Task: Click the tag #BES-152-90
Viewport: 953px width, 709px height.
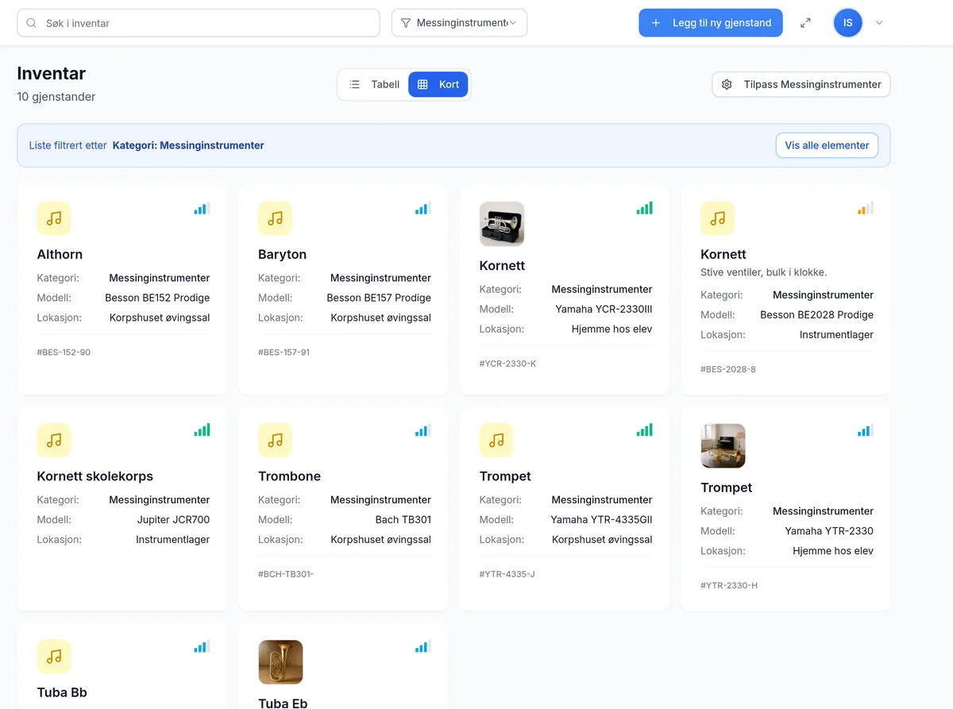Action: (64, 352)
